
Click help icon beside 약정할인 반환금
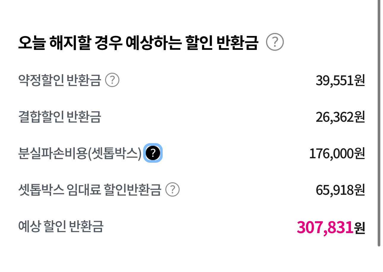[x=112, y=80]
